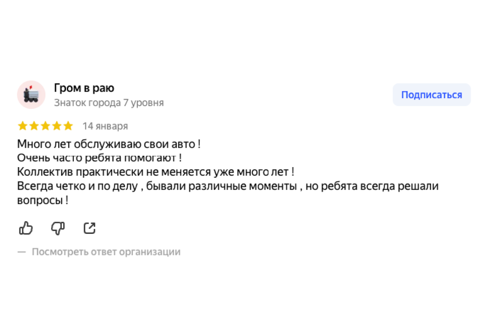Click the 14 января review date

coord(105,126)
